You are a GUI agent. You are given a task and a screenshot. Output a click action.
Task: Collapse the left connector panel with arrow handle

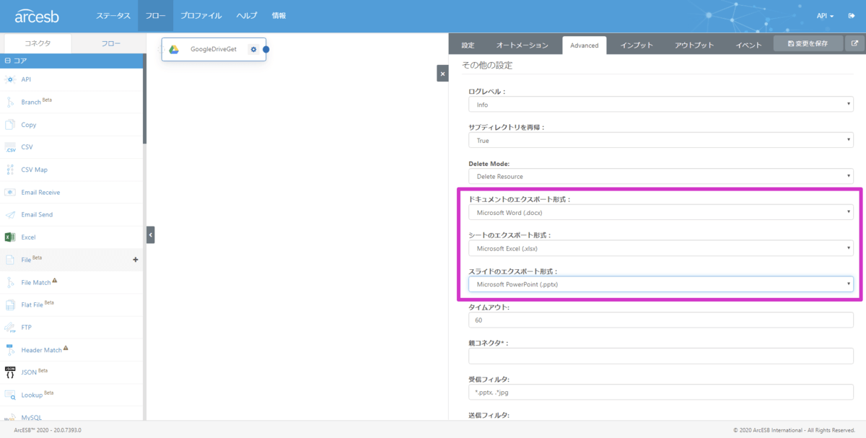pyautogui.click(x=150, y=235)
